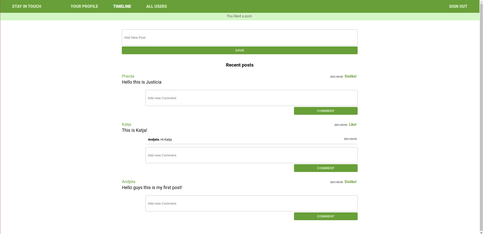Click the STAY IN TOUCH brand link

click(26, 6)
